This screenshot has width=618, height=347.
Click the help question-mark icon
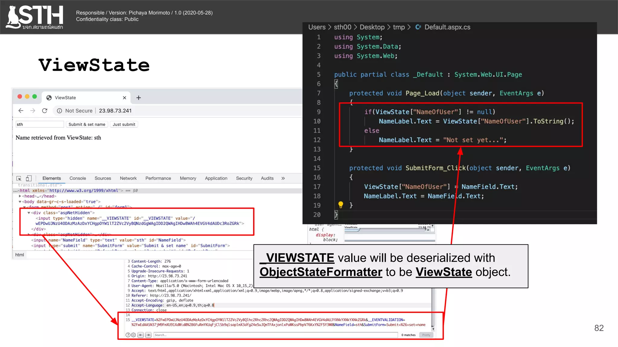click(x=128, y=335)
